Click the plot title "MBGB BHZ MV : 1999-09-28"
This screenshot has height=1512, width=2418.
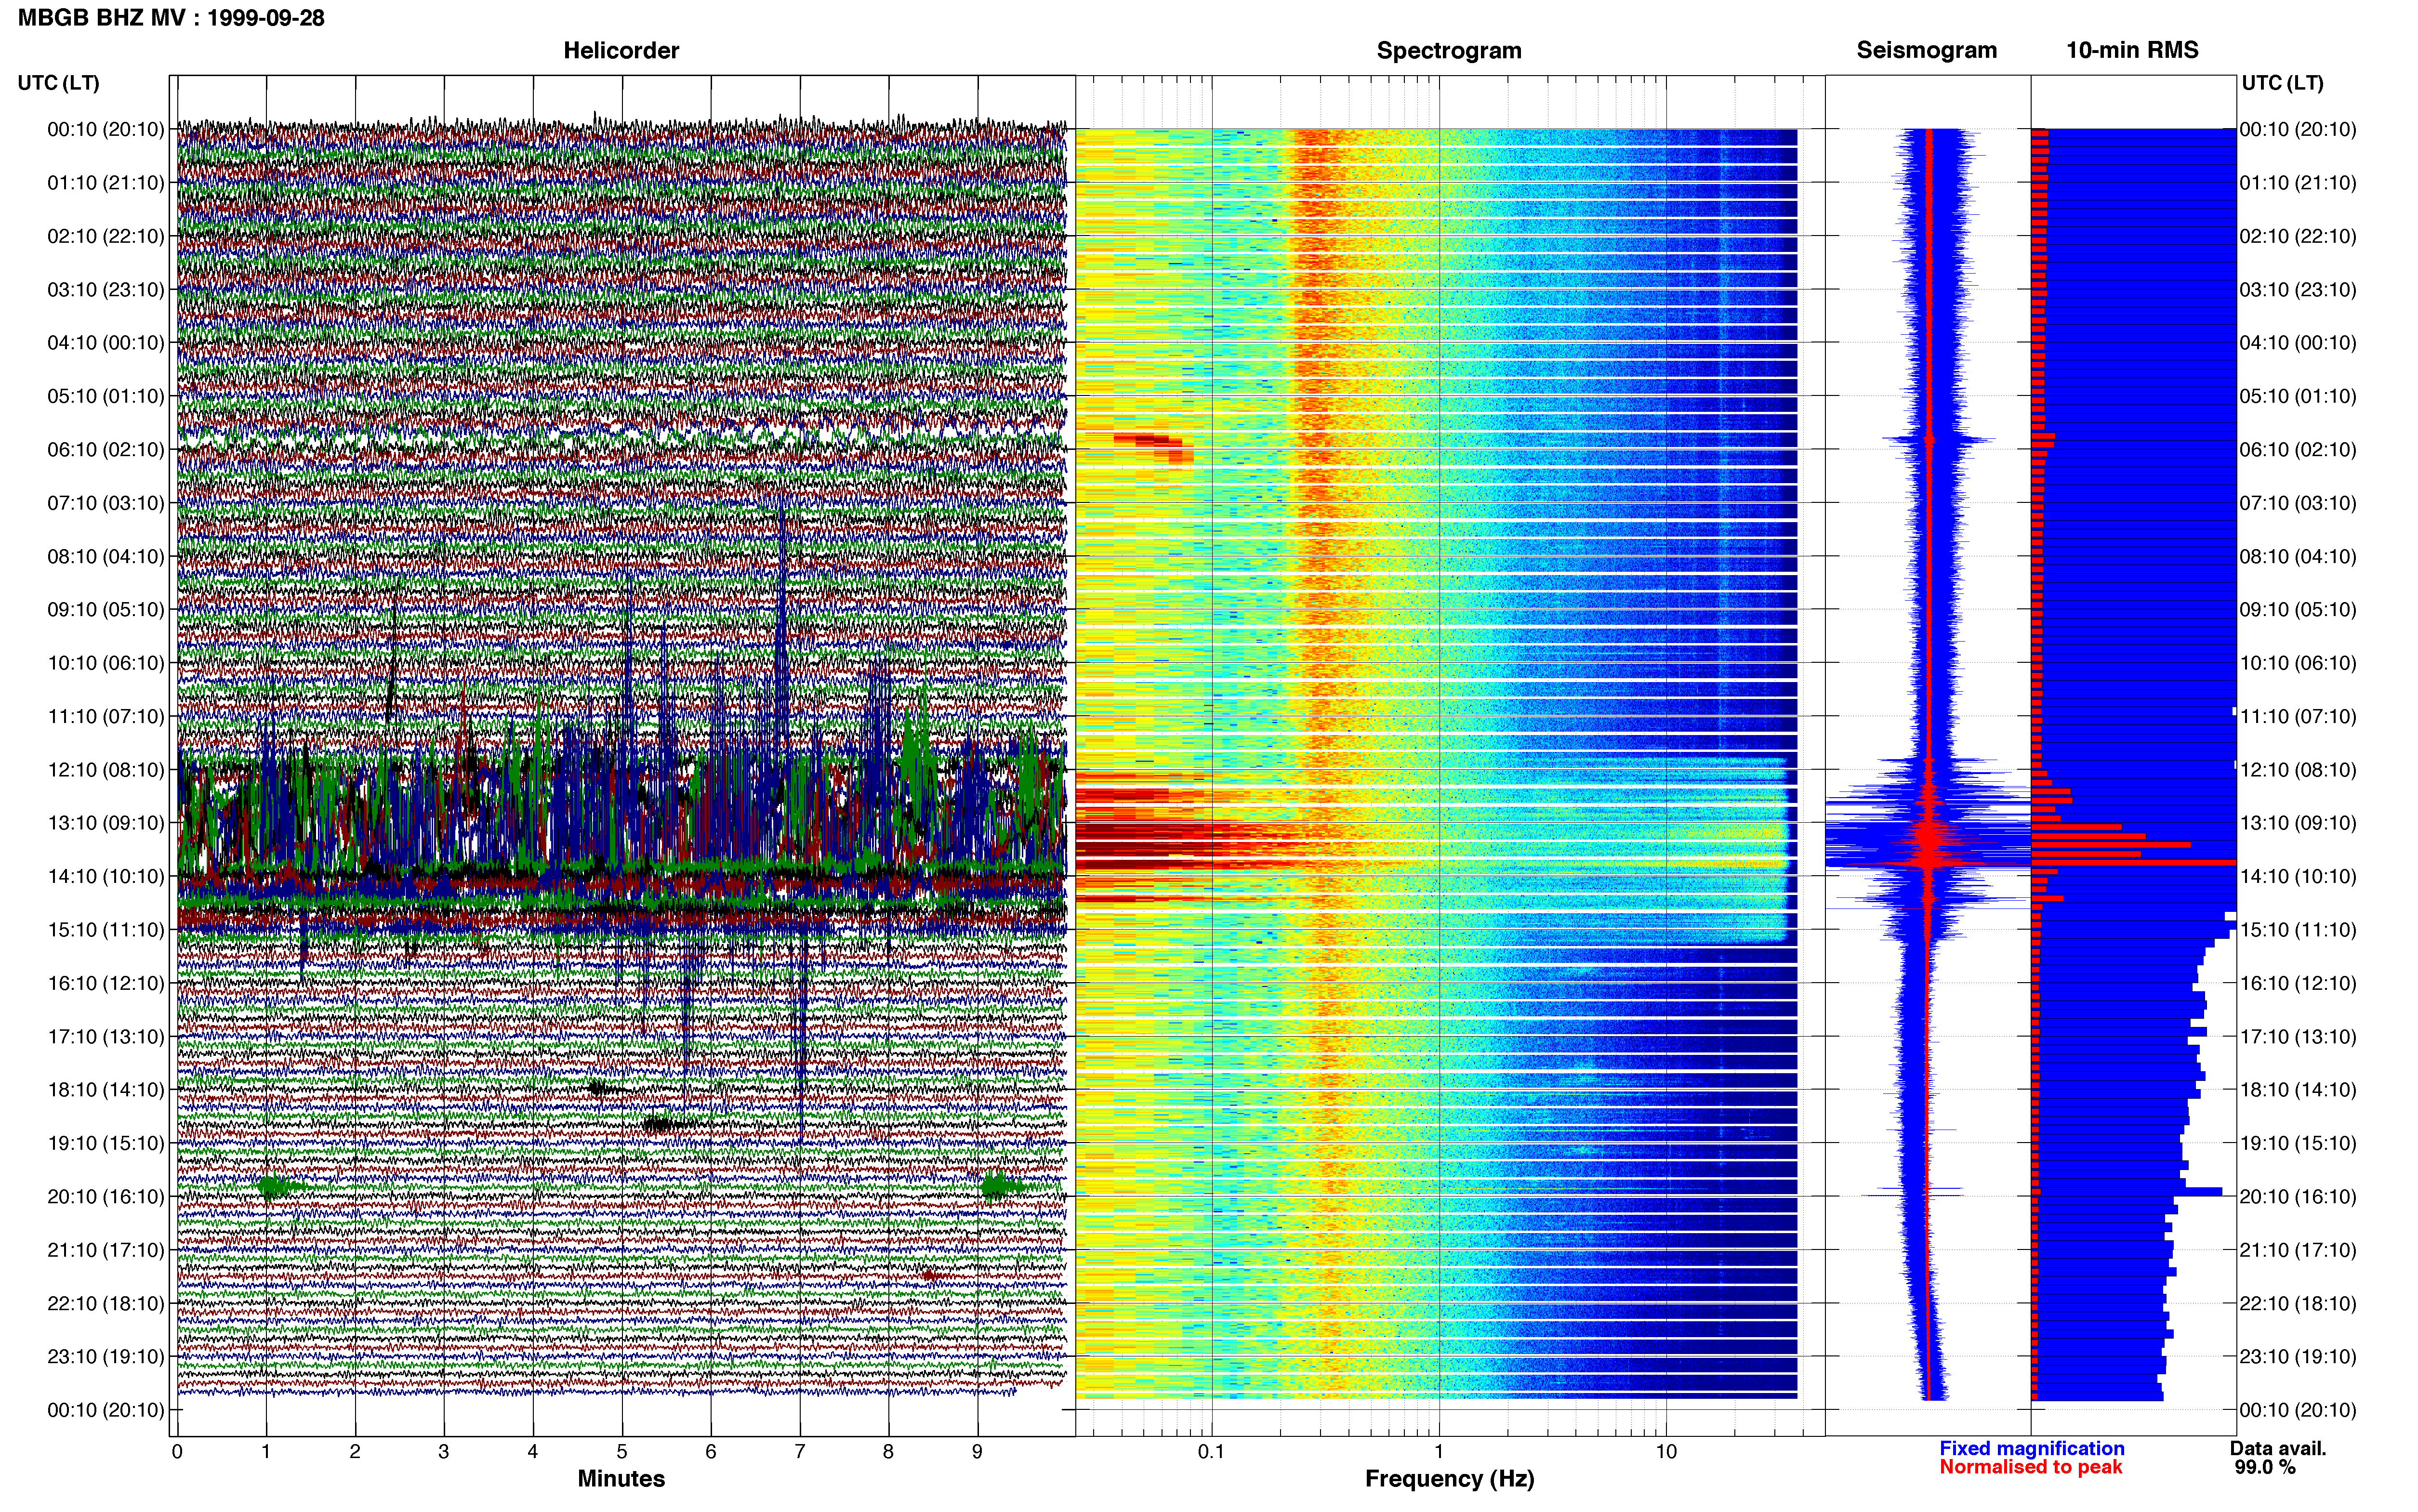171,18
